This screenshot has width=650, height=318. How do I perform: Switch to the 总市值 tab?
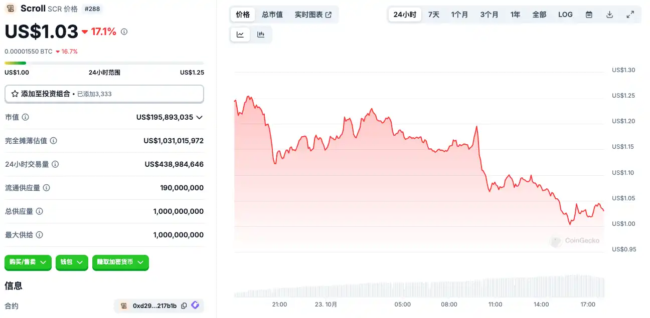(x=272, y=15)
